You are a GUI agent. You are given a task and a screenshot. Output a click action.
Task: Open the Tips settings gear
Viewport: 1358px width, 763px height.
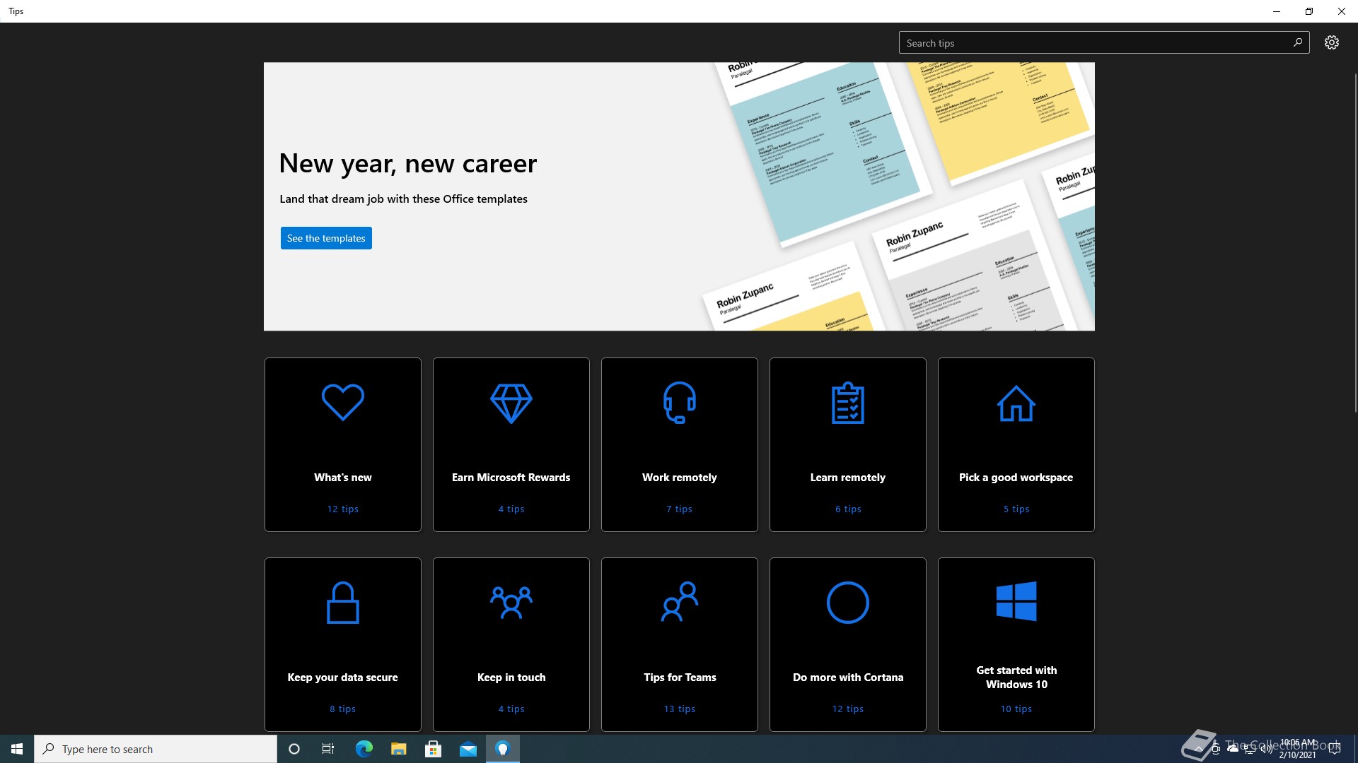coord(1331,42)
